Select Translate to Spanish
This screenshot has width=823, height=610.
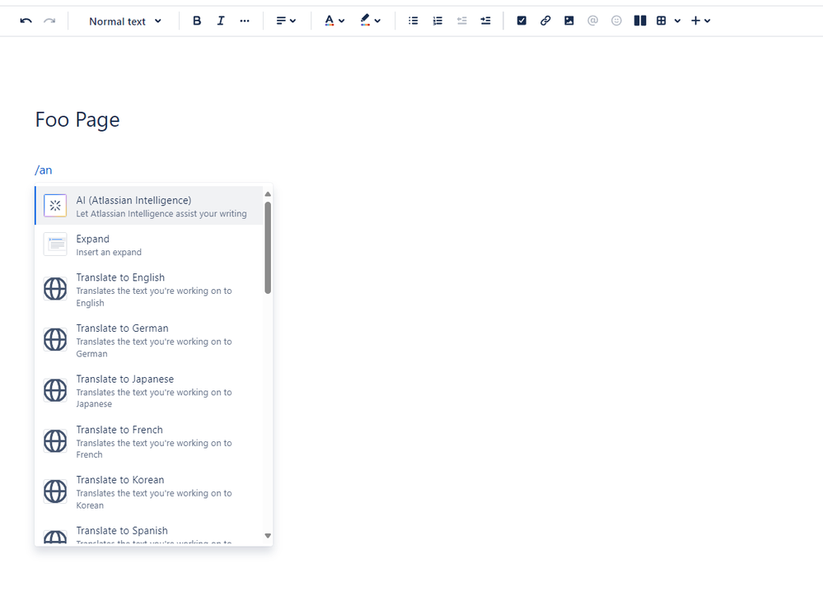pyautogui.click(x=148, y=532)
